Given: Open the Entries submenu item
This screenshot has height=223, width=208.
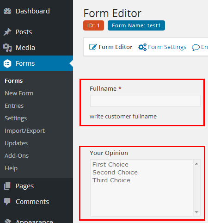Looking at the screenshot, I should click(14, 106).
